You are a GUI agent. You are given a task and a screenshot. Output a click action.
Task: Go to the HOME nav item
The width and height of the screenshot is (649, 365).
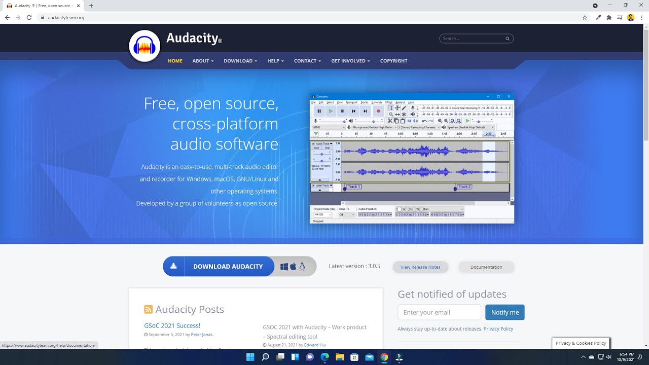(175, 61)
